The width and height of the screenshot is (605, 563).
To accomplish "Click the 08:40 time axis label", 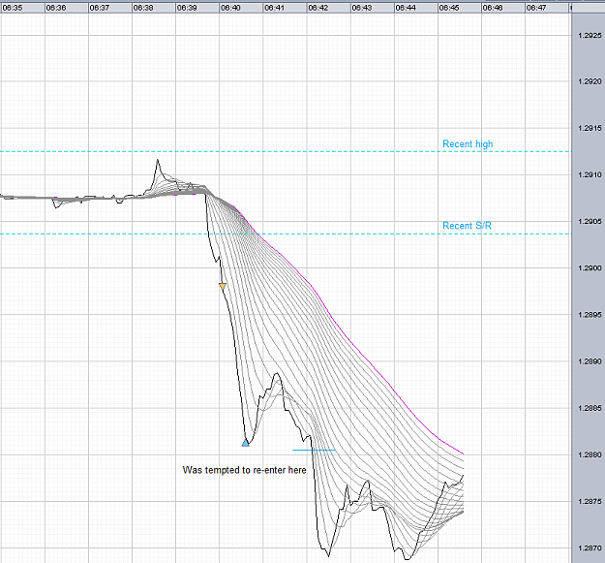I will (x=230, y=8).
